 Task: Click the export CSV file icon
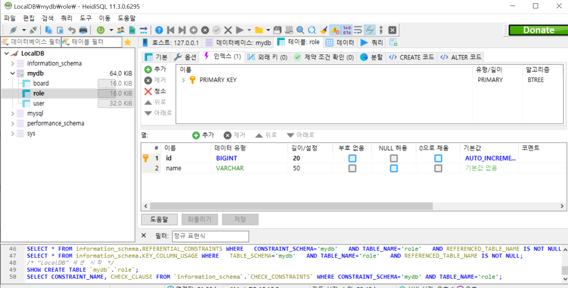pos(132,30)
